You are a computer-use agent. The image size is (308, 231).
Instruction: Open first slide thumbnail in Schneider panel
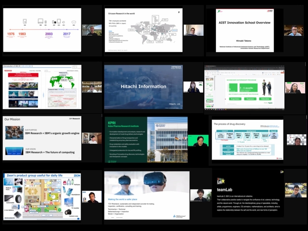210,79
